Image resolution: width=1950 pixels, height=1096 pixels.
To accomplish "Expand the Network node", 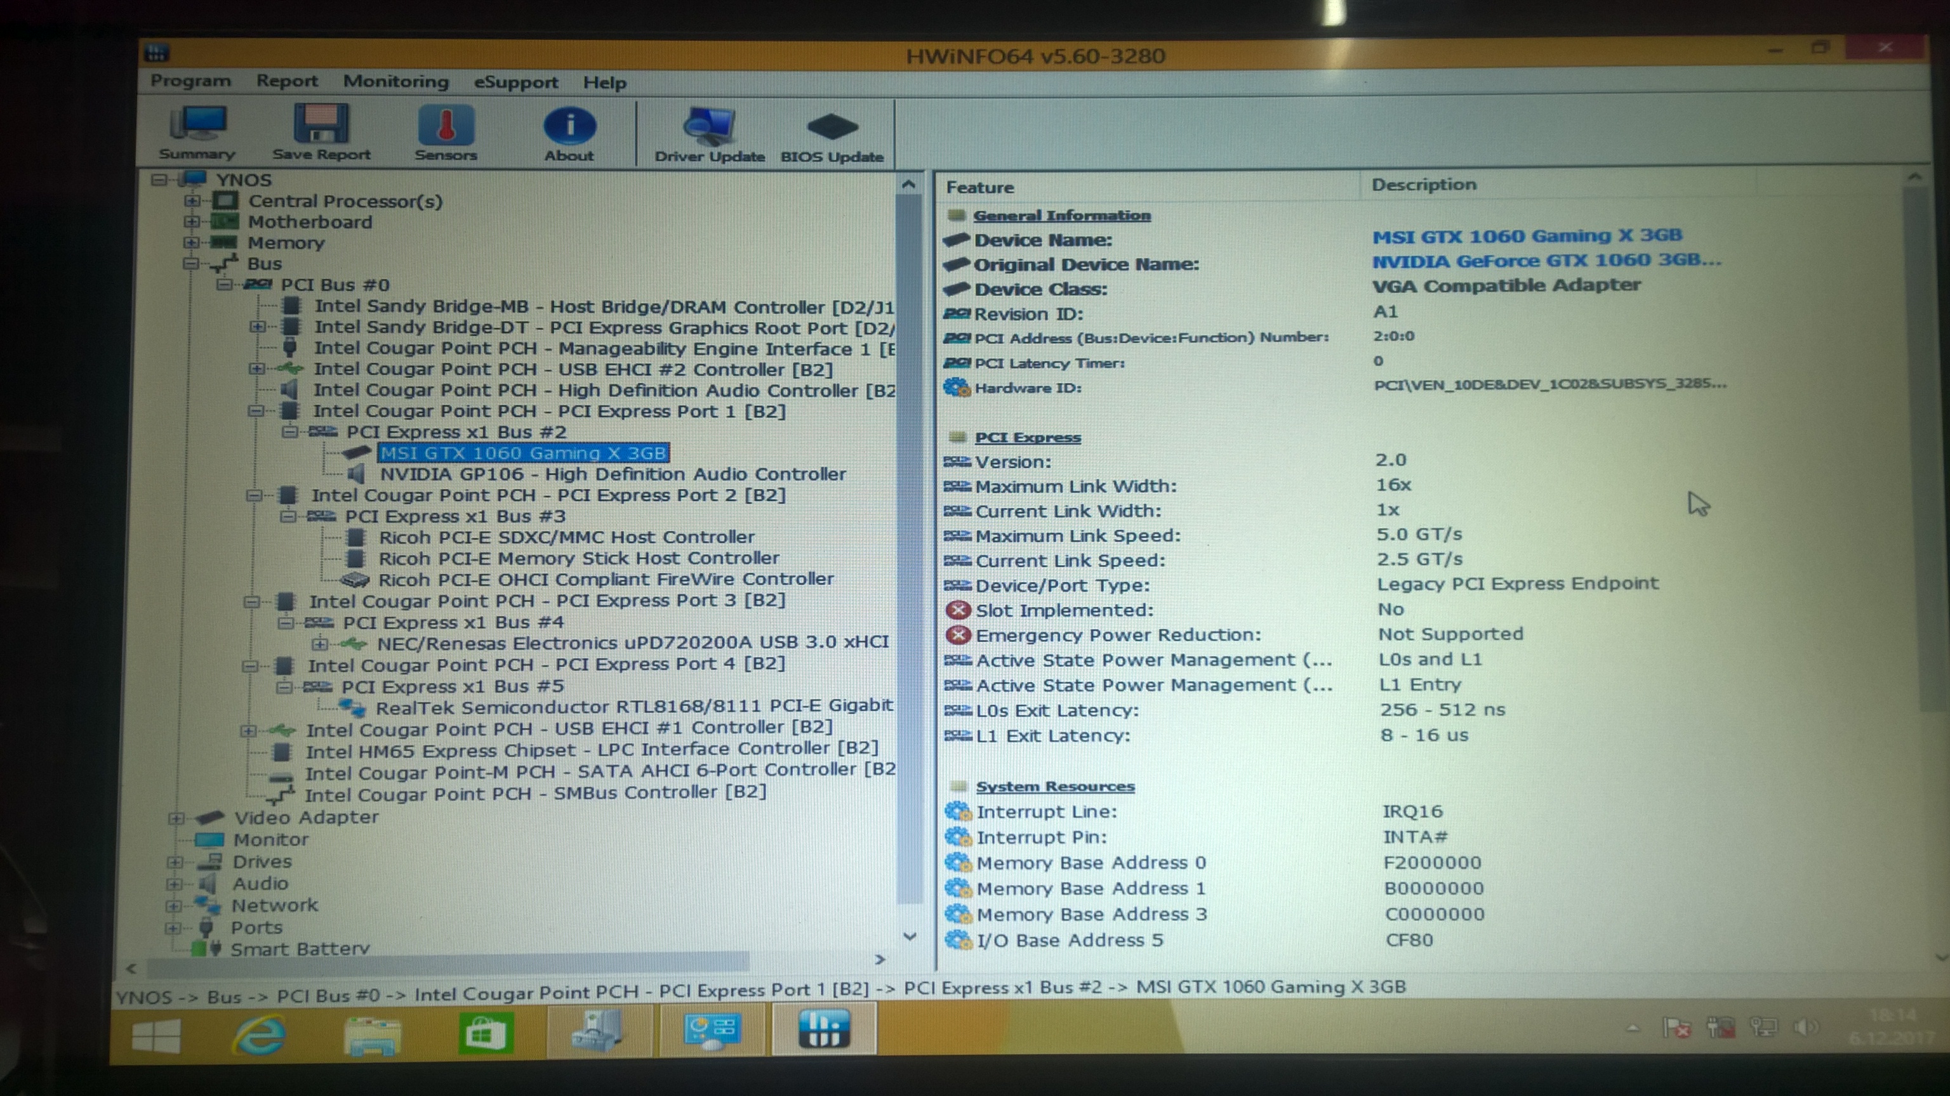I will pos(173,906).
